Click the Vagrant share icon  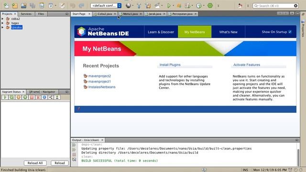click(x=51, y=97)
